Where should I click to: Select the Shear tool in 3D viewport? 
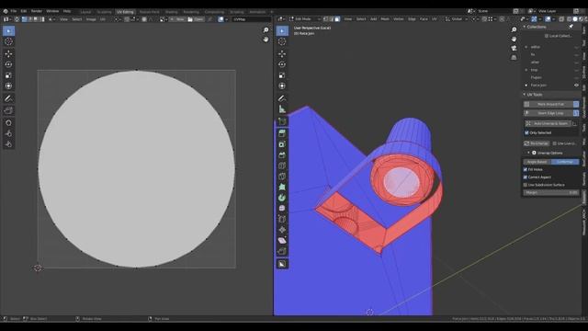[x=282, y=241]
